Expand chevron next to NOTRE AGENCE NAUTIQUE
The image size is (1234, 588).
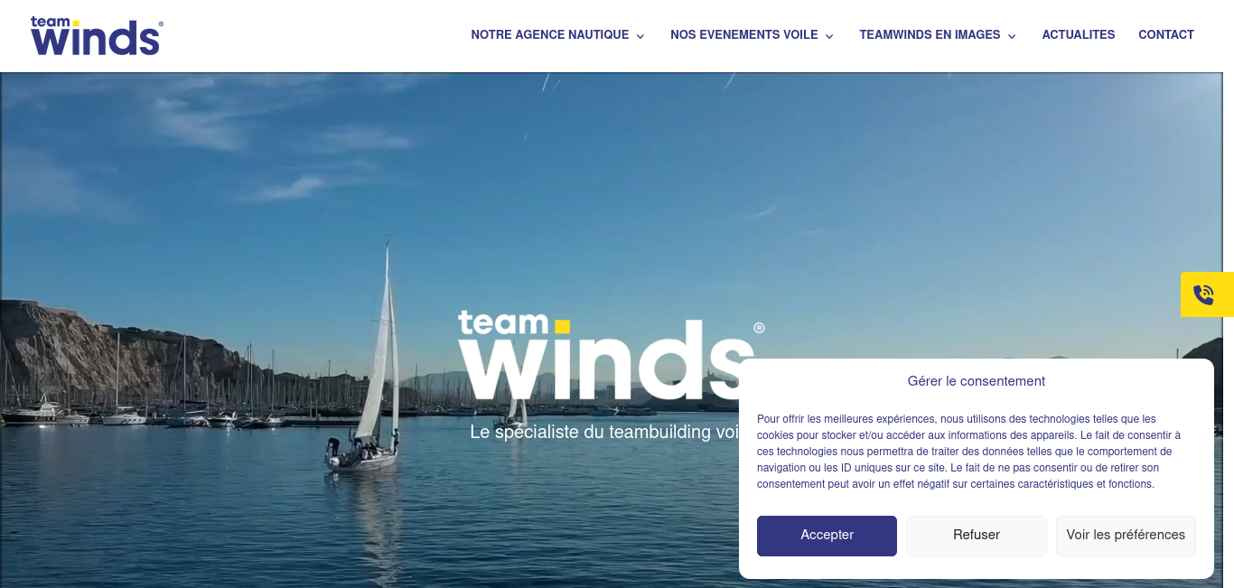click(x=640, y=36)
